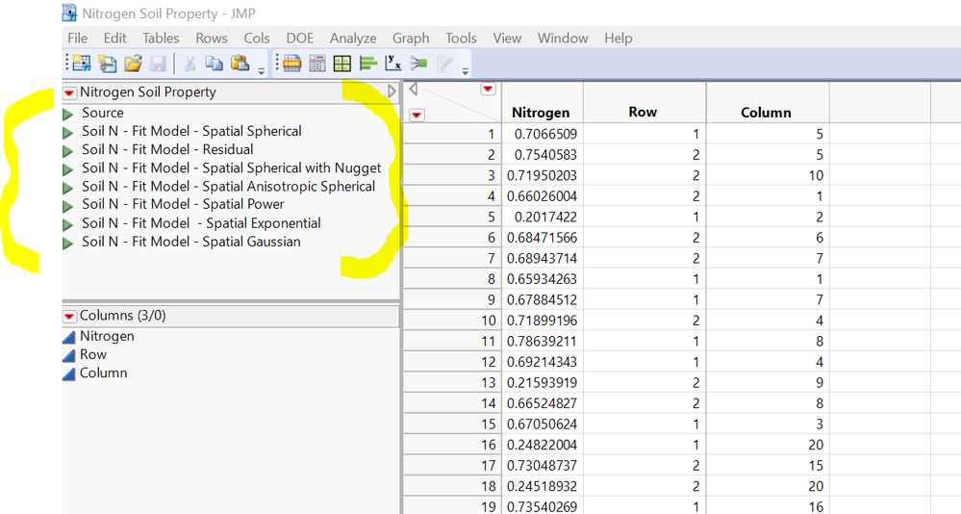961x514 pixels.
Task: Select the Spatial Gaussian script name
Action: point(191,242)
